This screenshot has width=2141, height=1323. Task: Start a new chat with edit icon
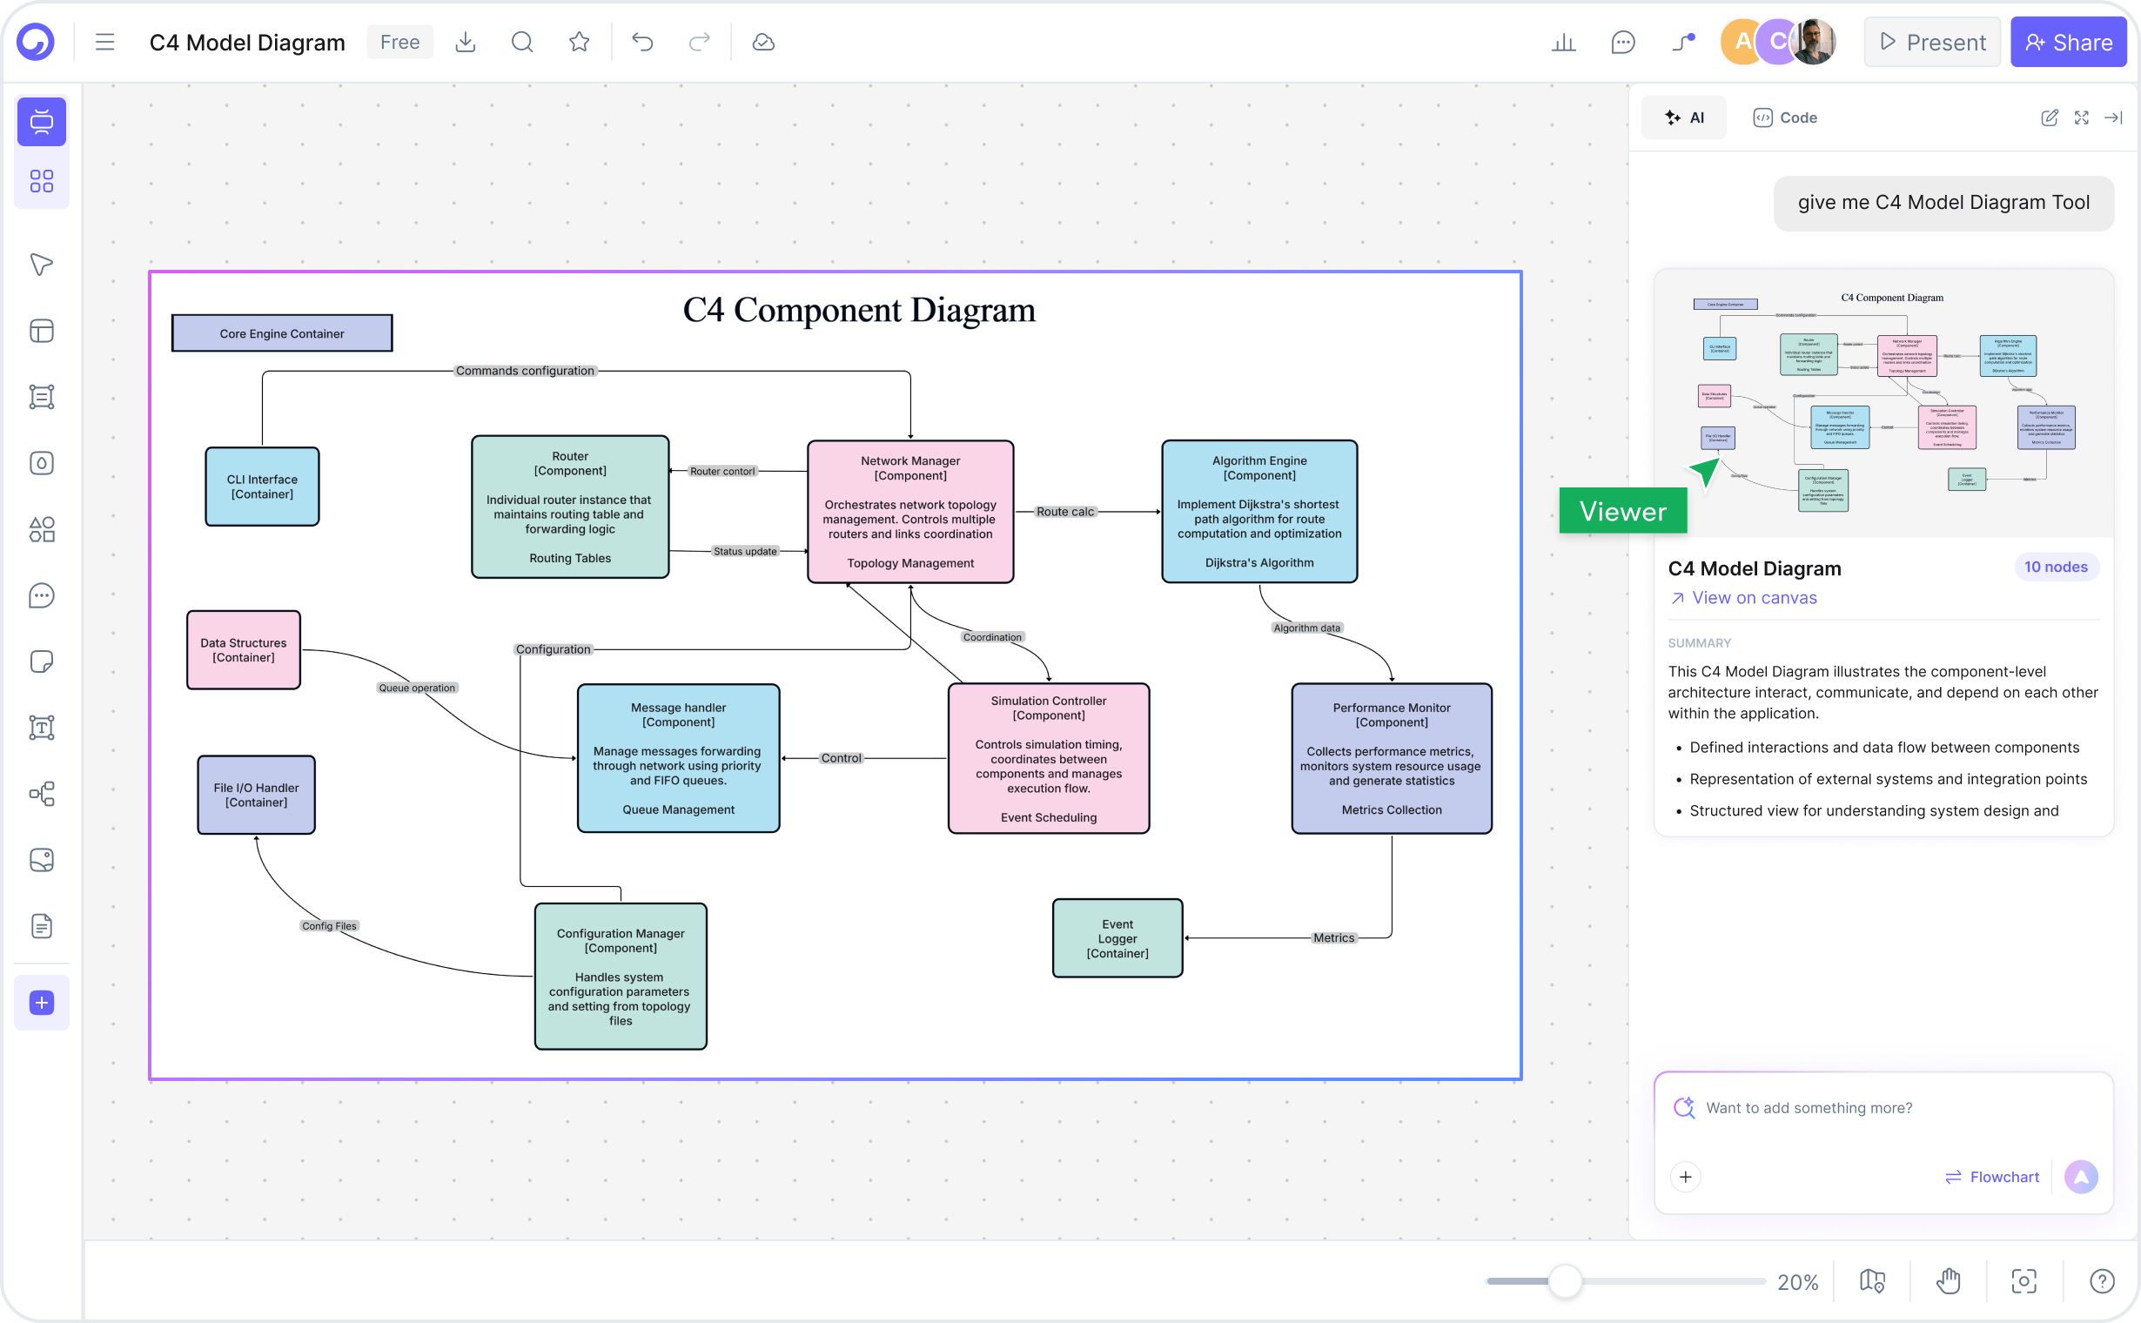pos(2049,118)
